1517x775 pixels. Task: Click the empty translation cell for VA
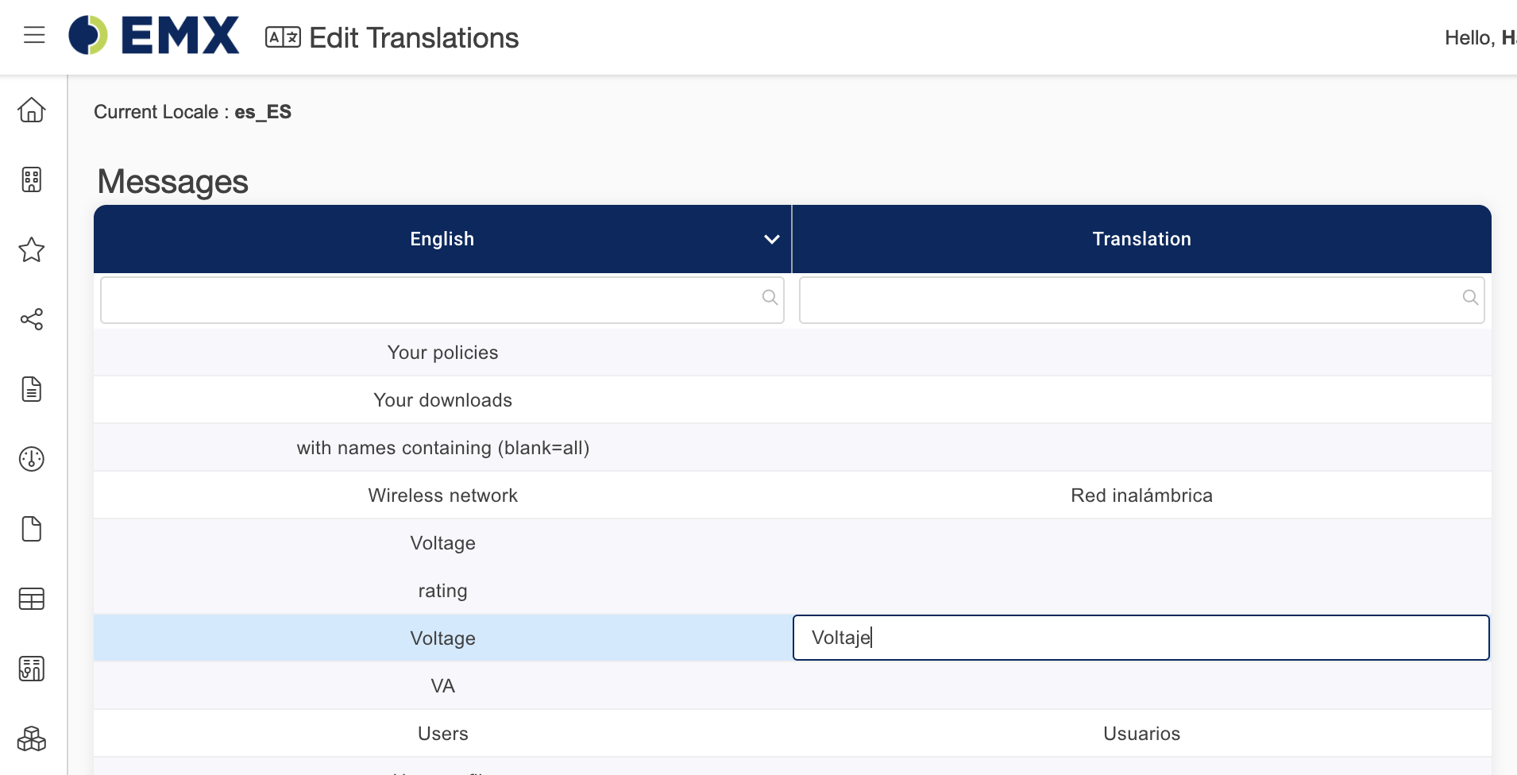1142,686
